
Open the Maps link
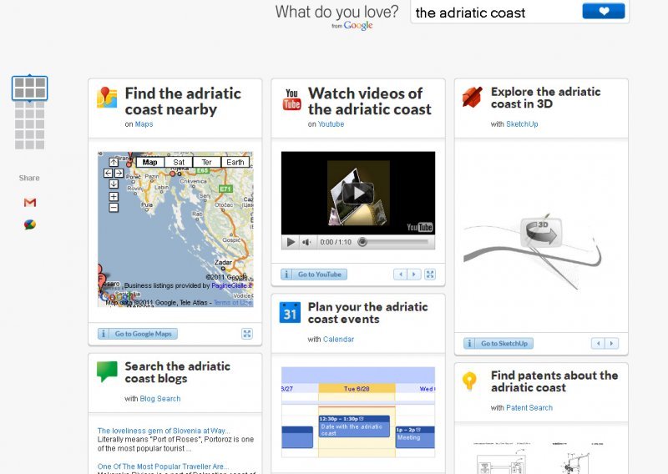tap(144, 124)
